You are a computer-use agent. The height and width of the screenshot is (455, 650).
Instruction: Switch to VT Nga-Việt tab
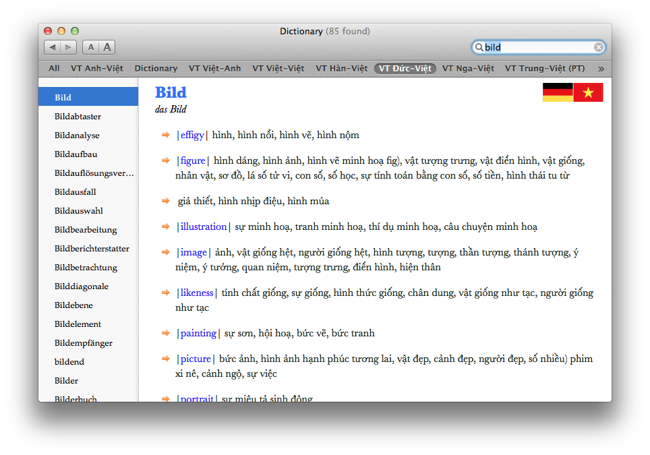tap(468, 68)
